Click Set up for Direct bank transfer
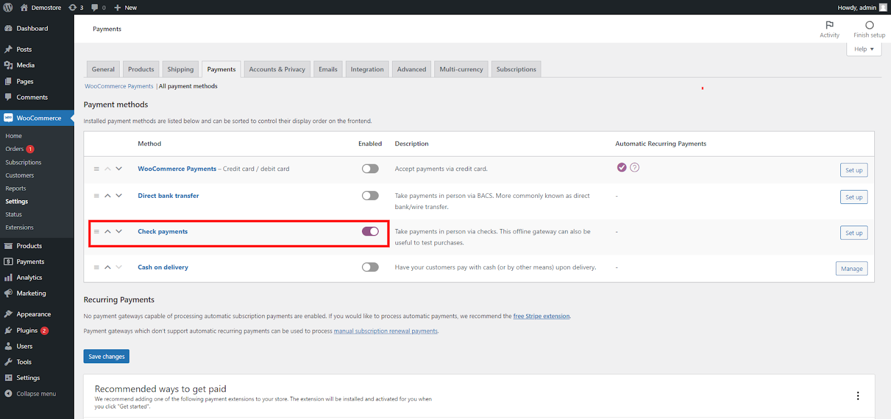The width and height of the screenshot is (891, 419). click(854, 197)
